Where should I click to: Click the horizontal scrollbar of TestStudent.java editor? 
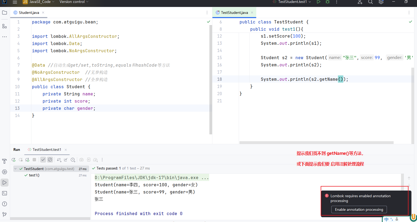pos(316,143)
